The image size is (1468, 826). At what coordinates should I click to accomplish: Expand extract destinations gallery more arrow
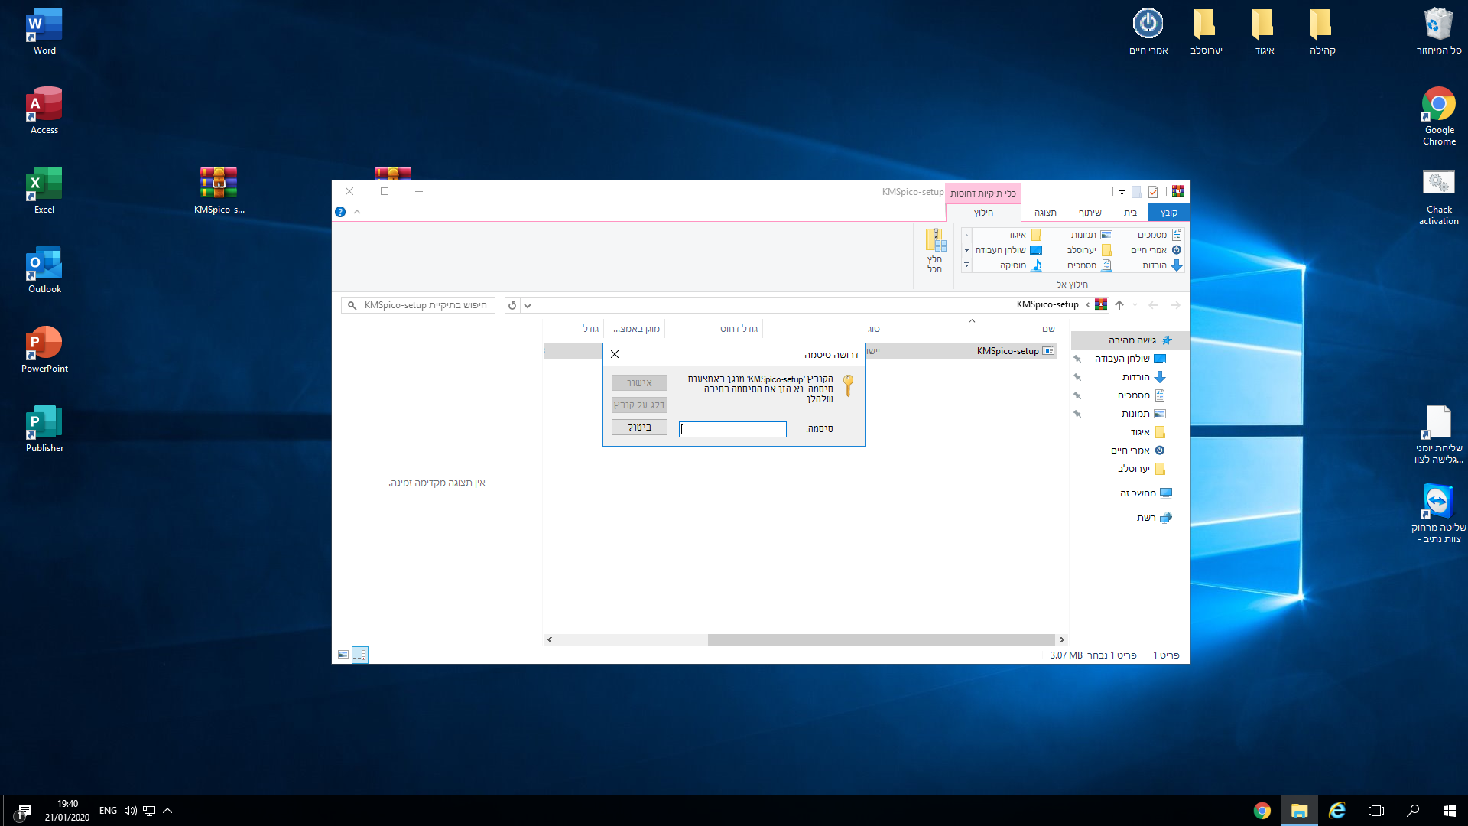tap(966, 265)
